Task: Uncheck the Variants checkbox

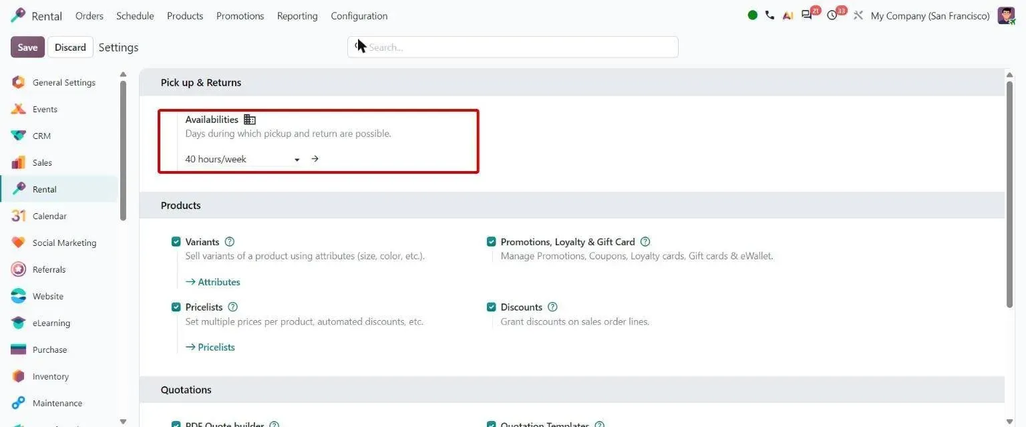Action: pyautogui.click(x=176, y=242)
